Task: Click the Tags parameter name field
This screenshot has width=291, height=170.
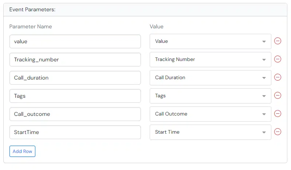Action: tap(75, 96)
